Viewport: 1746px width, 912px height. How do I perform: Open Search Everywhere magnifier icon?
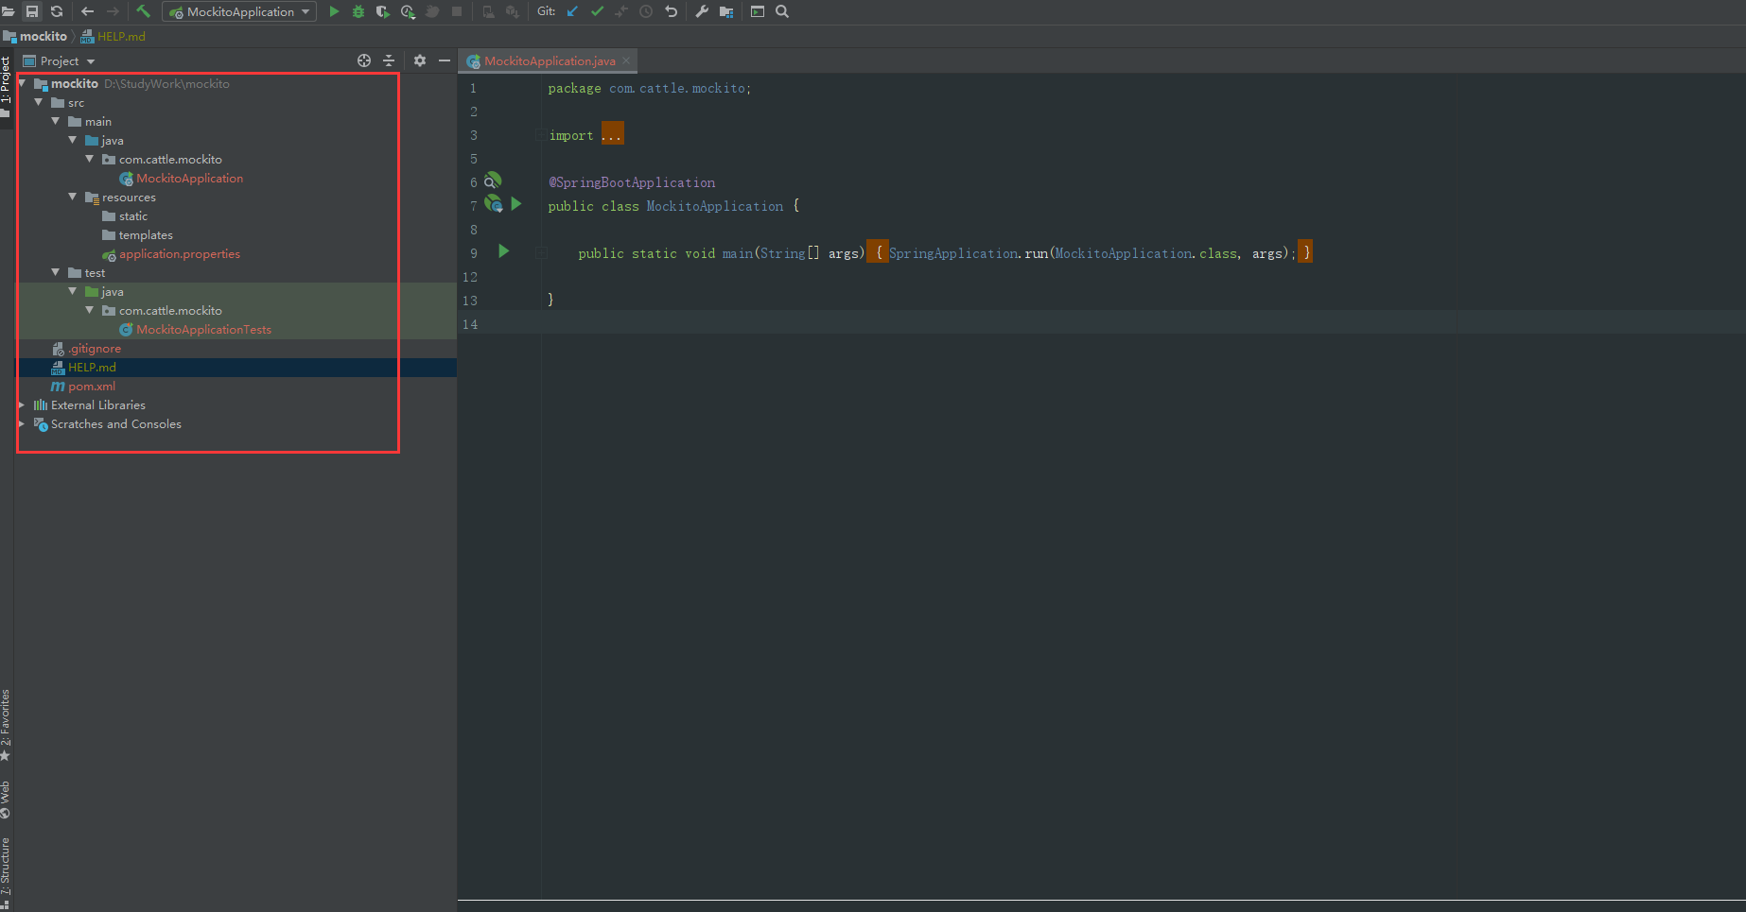click(782, 11)
